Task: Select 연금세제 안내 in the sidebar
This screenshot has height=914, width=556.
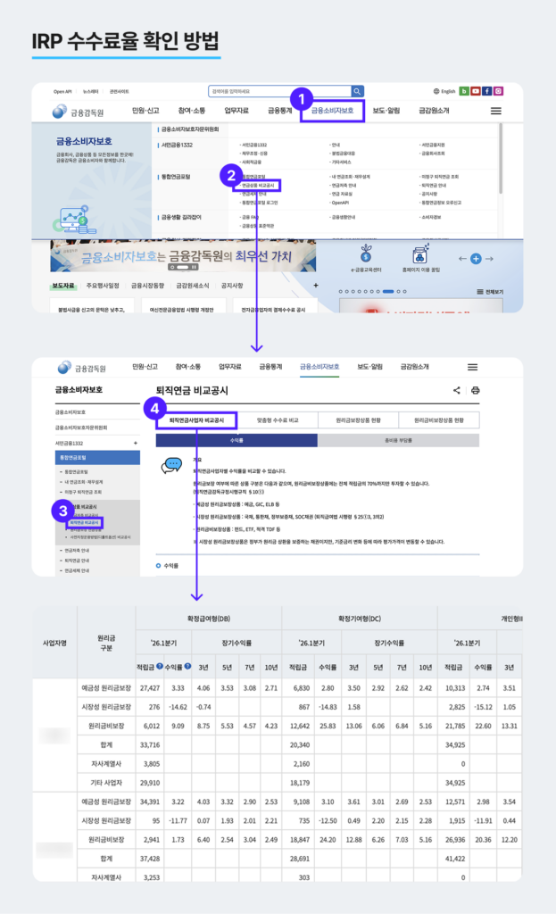Action: click(75, 570)
